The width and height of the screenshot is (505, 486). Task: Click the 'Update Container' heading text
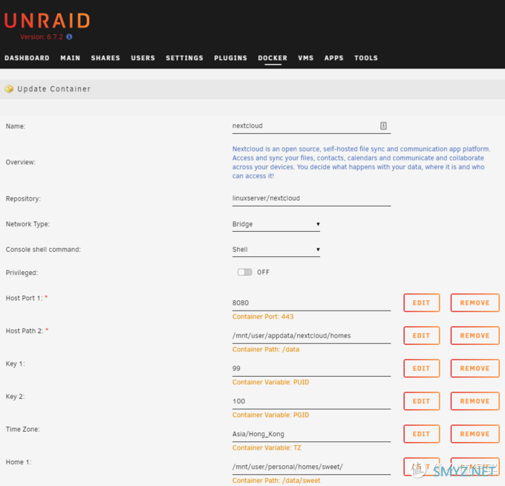pos(53,89)
